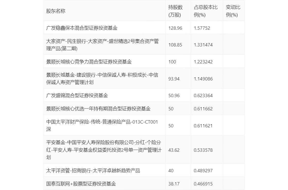Click the 变动比例(%) column header
The width and height of the screenshot is (288, 190).
click(x=233, y=11)
